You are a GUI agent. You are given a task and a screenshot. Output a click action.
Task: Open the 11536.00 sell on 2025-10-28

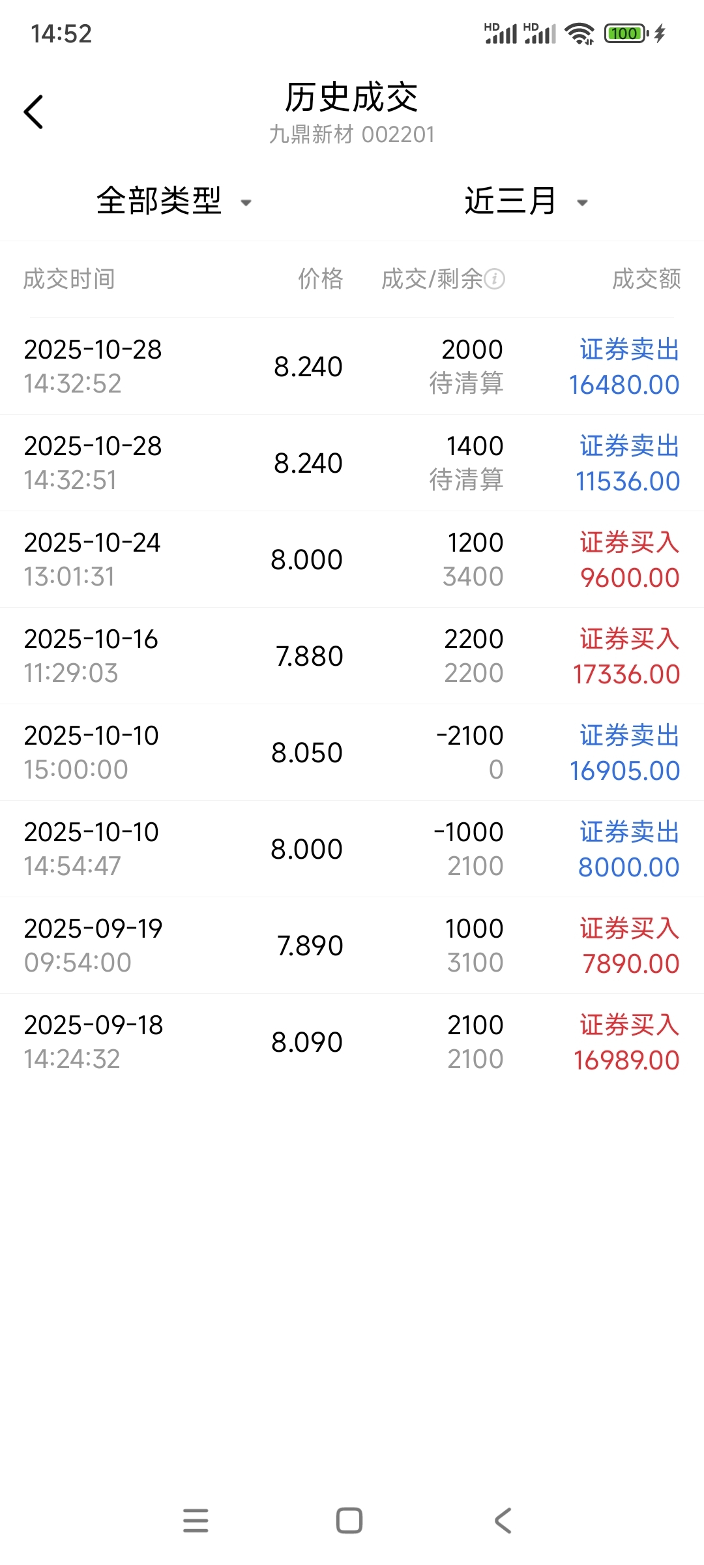352,463
